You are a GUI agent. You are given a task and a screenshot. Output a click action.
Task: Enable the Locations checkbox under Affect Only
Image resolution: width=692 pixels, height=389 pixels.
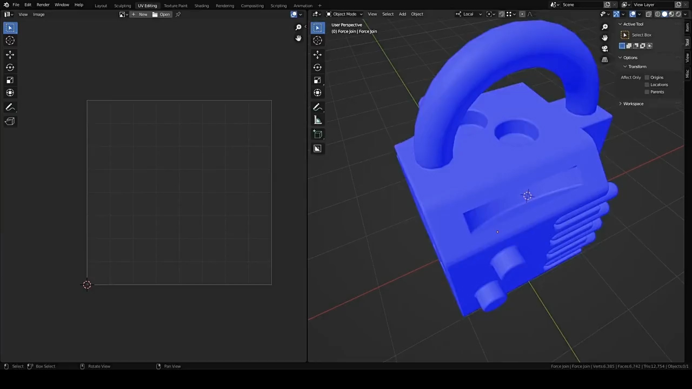647,85
